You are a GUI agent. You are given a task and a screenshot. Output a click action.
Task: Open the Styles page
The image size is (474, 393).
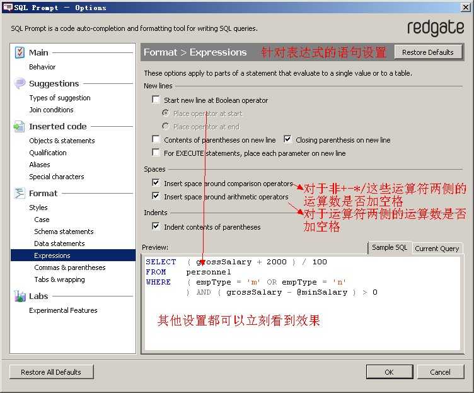click(x=38, y=208)
